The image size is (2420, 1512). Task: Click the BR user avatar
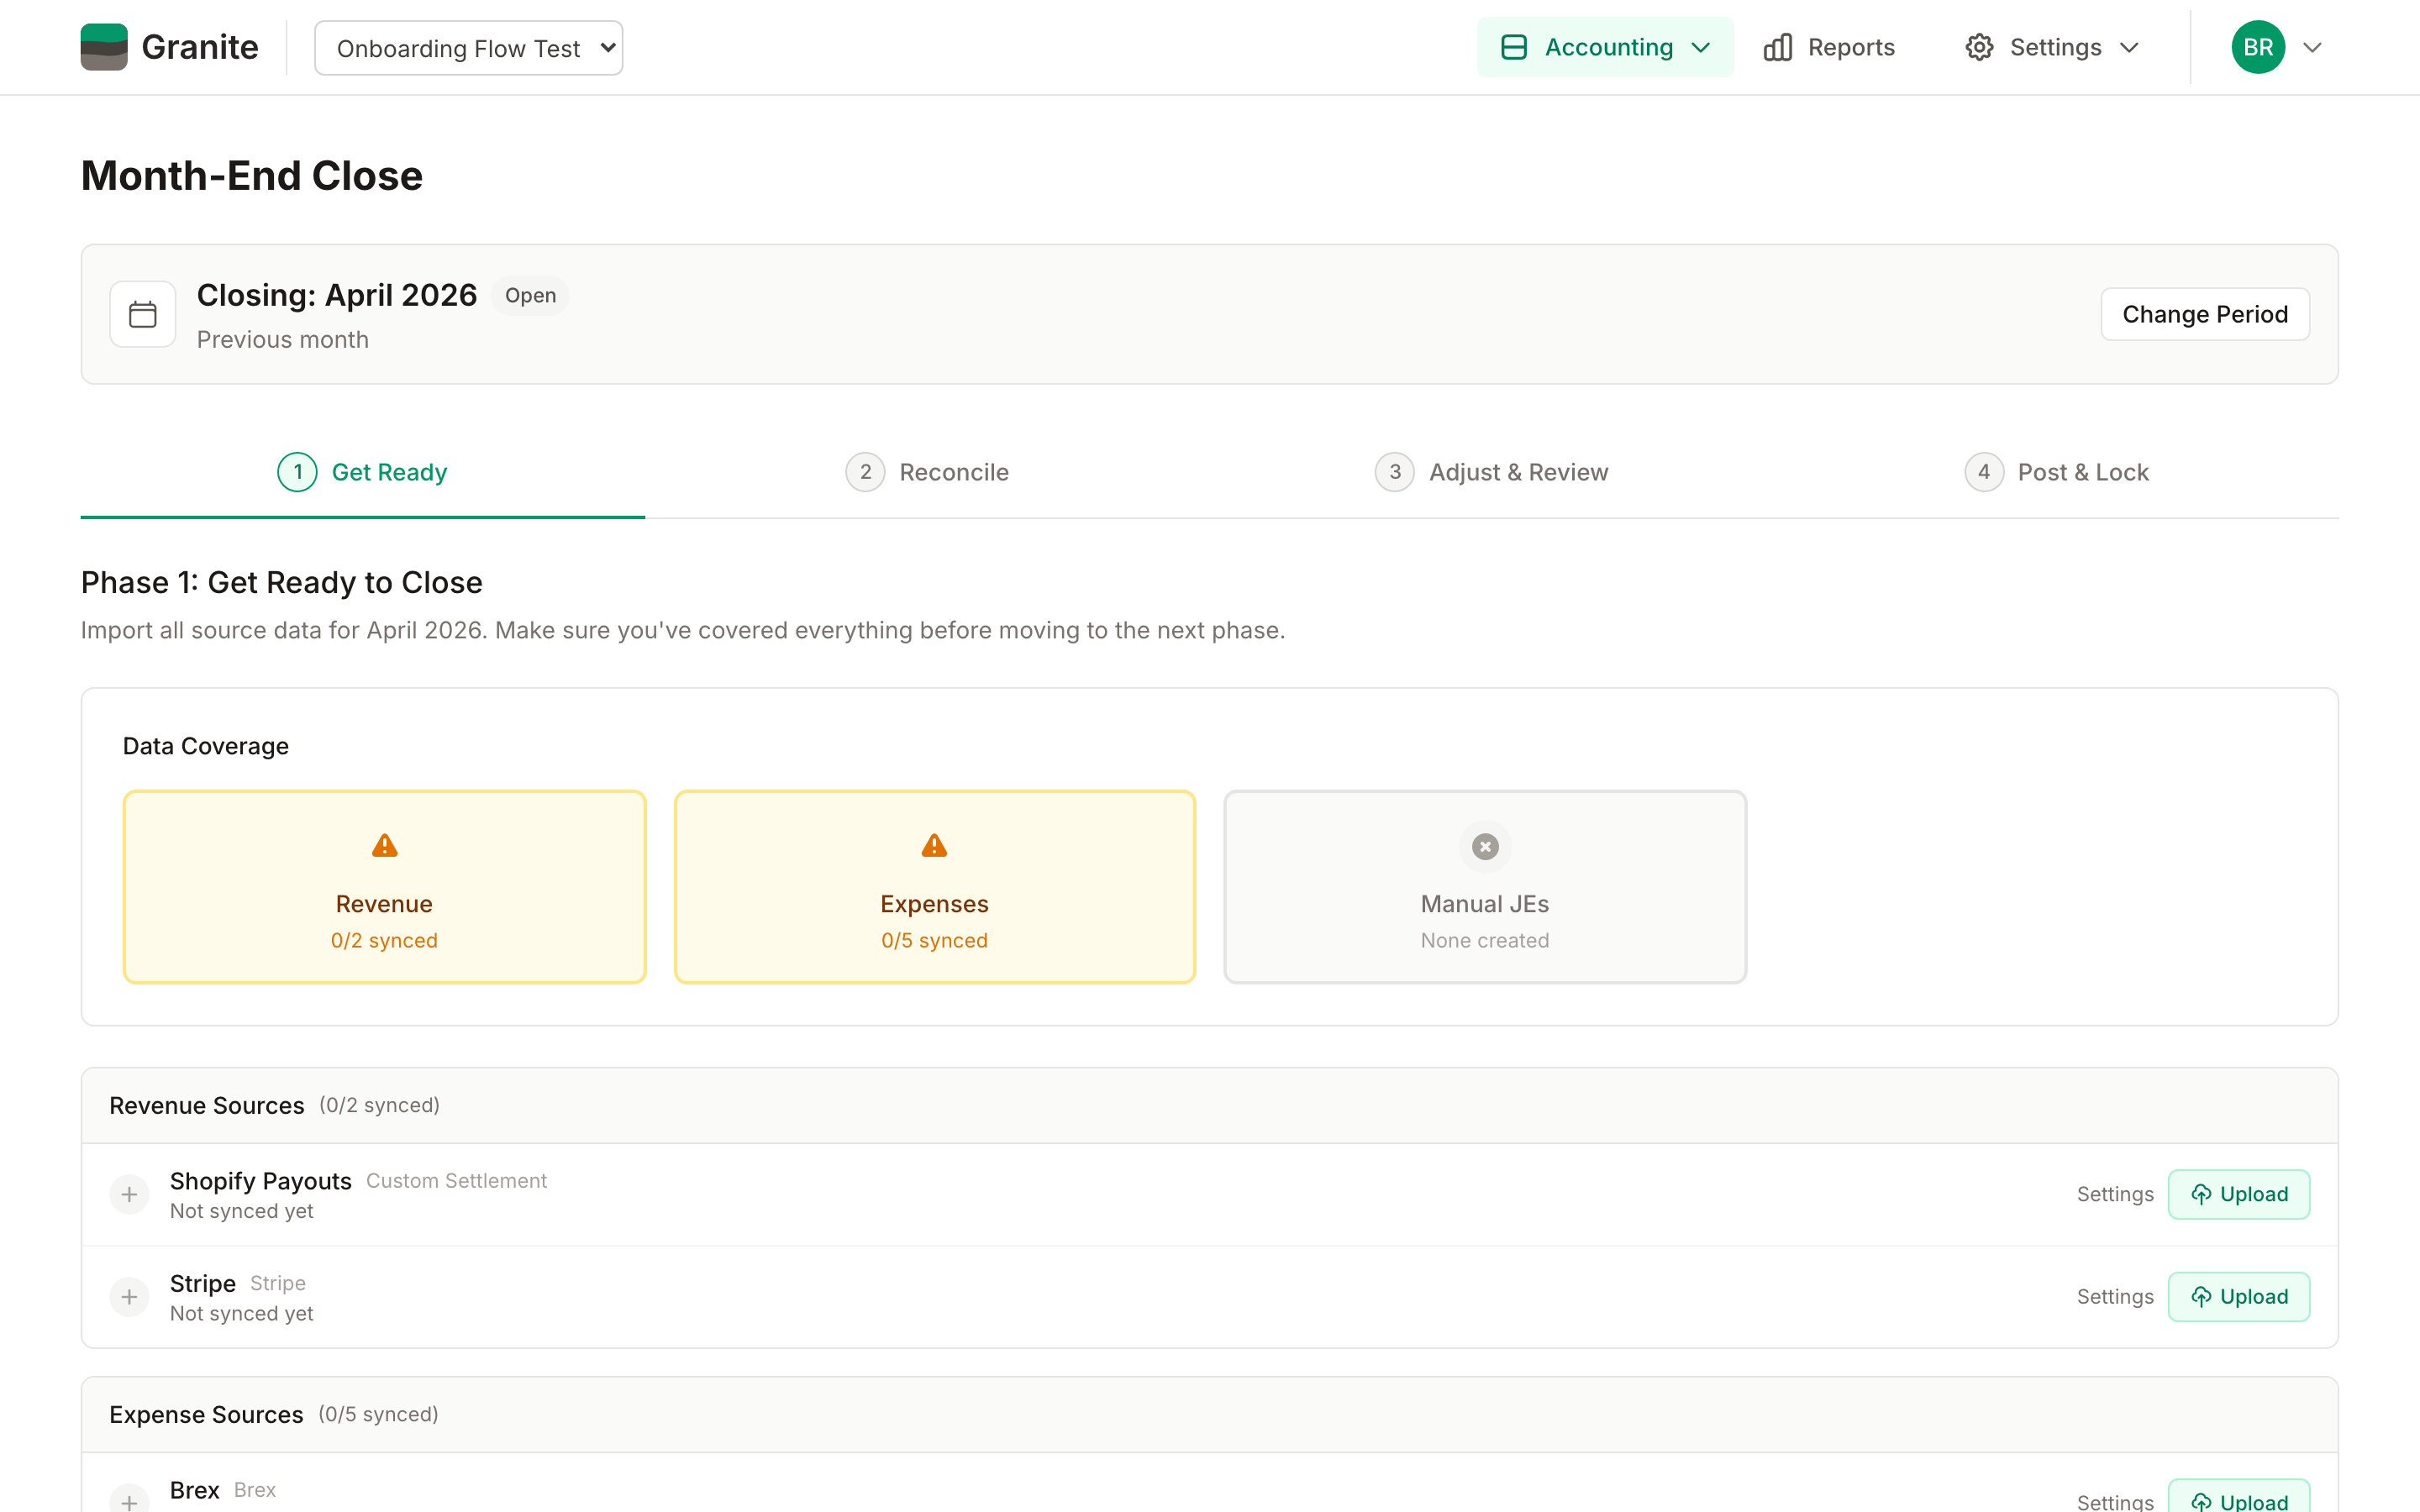tap(2258, 47)
